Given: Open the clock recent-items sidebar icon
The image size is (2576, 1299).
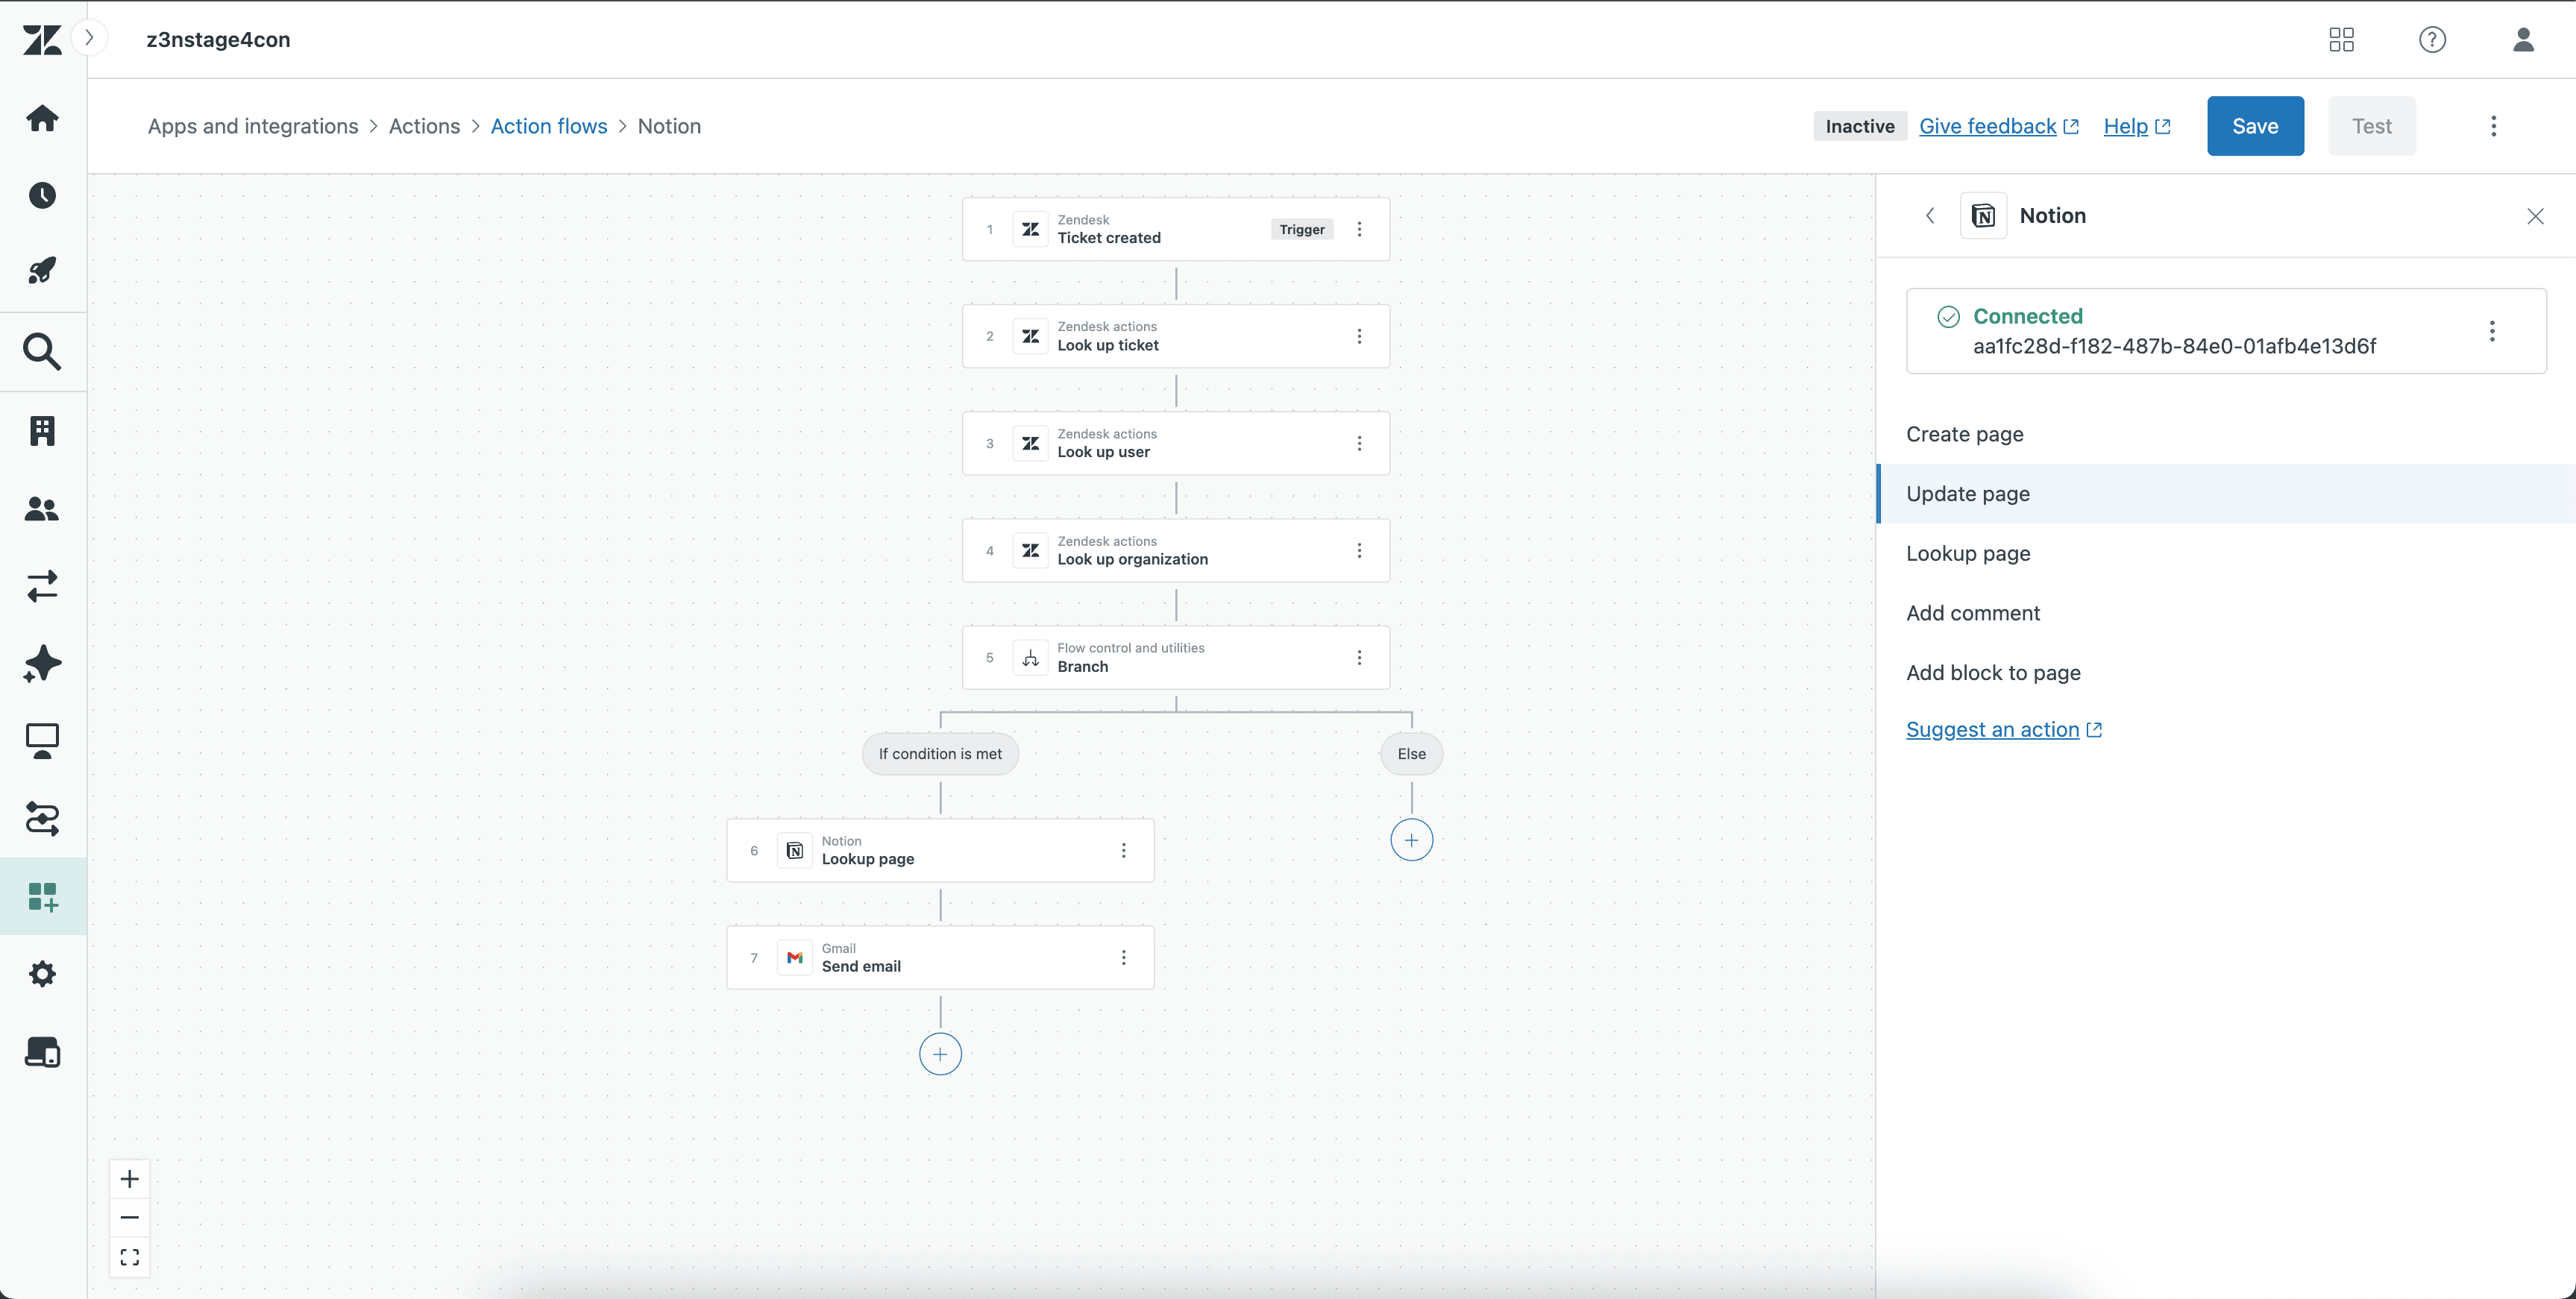Looking at the screenshot, I should click(42, 195).
